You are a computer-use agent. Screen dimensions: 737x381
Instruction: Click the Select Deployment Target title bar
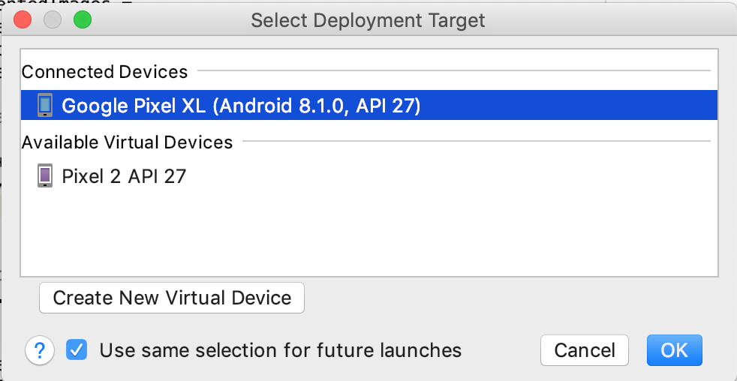pyautogui.click(x=368, y=20)
